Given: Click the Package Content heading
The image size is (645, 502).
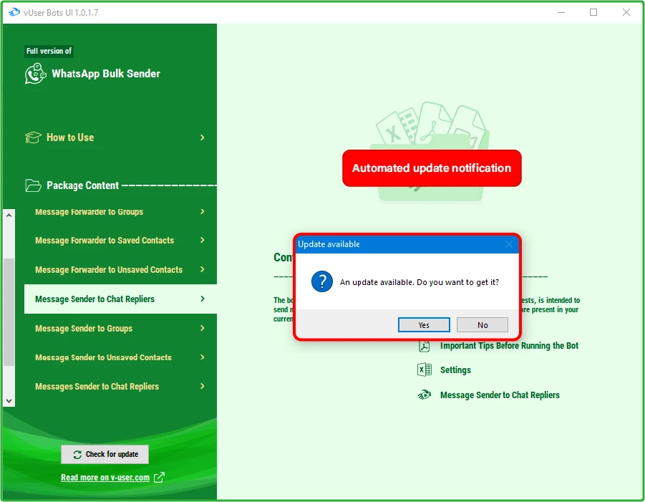Looking at the screenshot, I should pyautogui.click(x=82, y=185).
